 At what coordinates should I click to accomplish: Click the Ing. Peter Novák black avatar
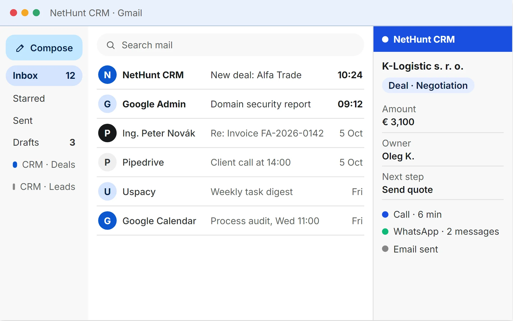pyautogui.click(x=107, y=133)
